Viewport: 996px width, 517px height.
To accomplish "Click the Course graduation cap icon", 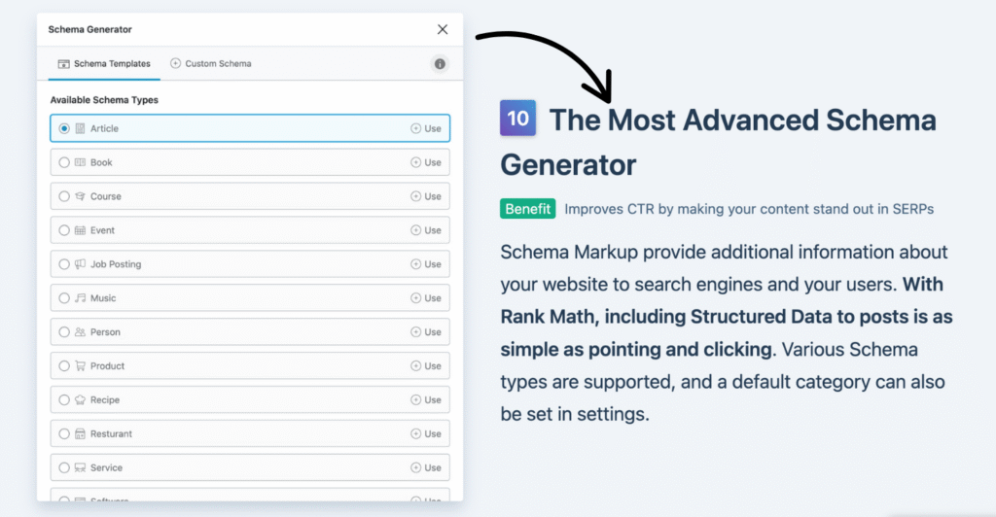I will pos(80,196).
